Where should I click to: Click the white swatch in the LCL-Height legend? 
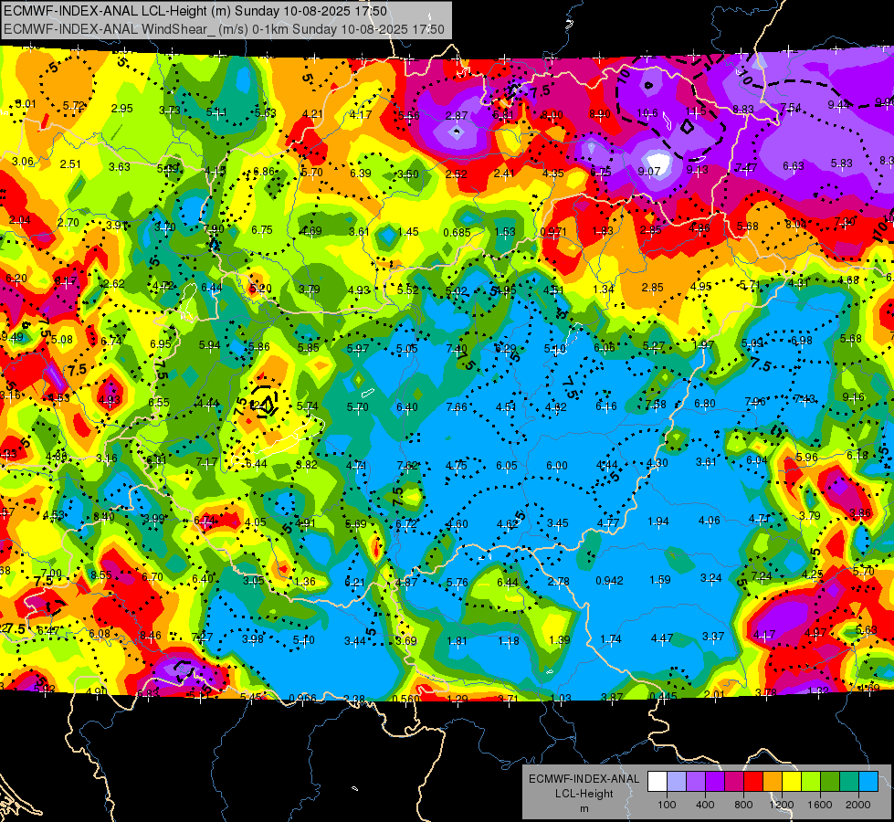(657, 782)
